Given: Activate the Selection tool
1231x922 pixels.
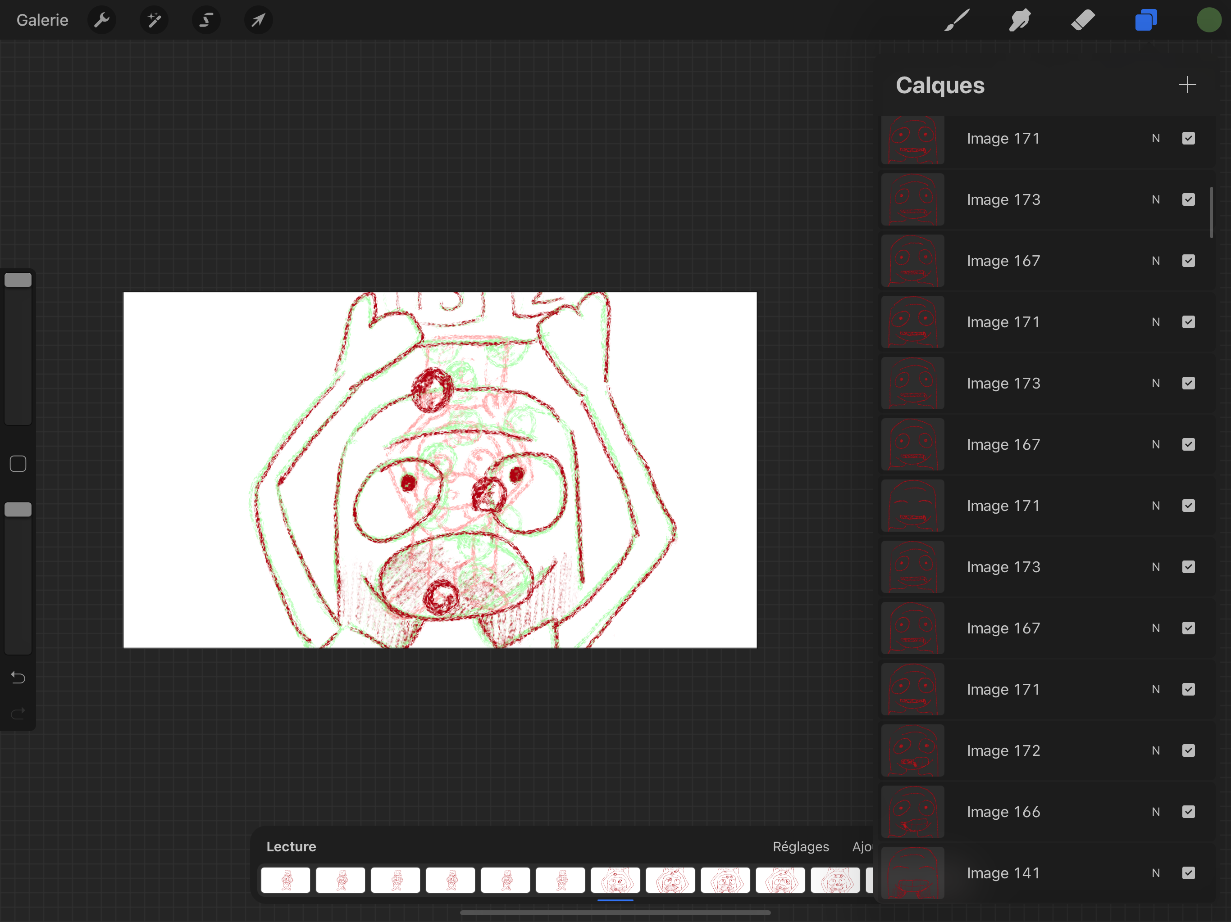Looking at the screenshot, I should click(x=206, y=21).
